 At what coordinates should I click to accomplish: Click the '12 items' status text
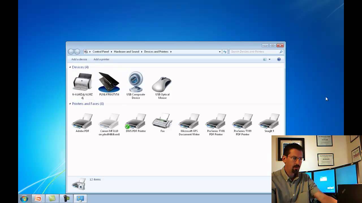point(95,179)
